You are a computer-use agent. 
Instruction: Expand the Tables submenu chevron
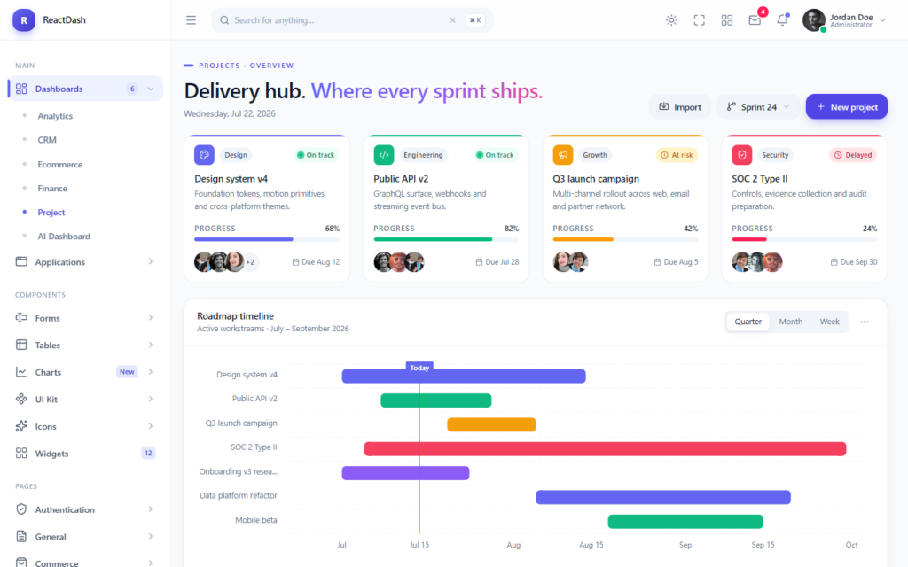pyautogui.click(x=151, y=345)
